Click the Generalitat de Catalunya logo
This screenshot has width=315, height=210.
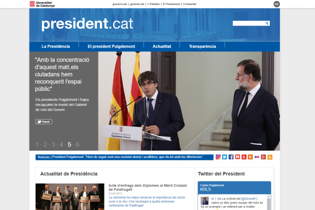coord(42,4)
